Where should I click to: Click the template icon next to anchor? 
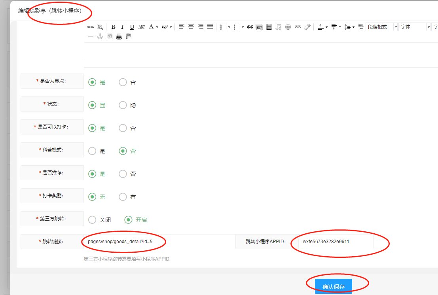tap(110, 36)
